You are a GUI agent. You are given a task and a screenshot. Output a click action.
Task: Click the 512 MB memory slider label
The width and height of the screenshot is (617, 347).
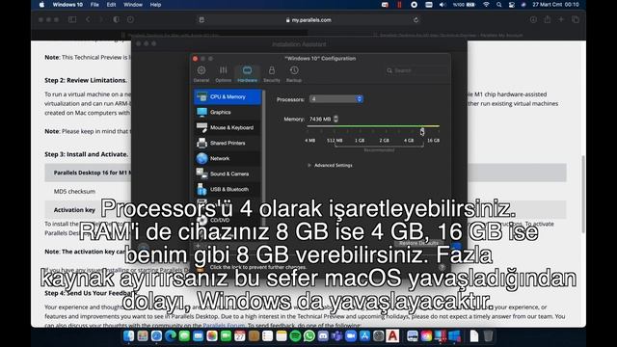click(x=335, y=141)
